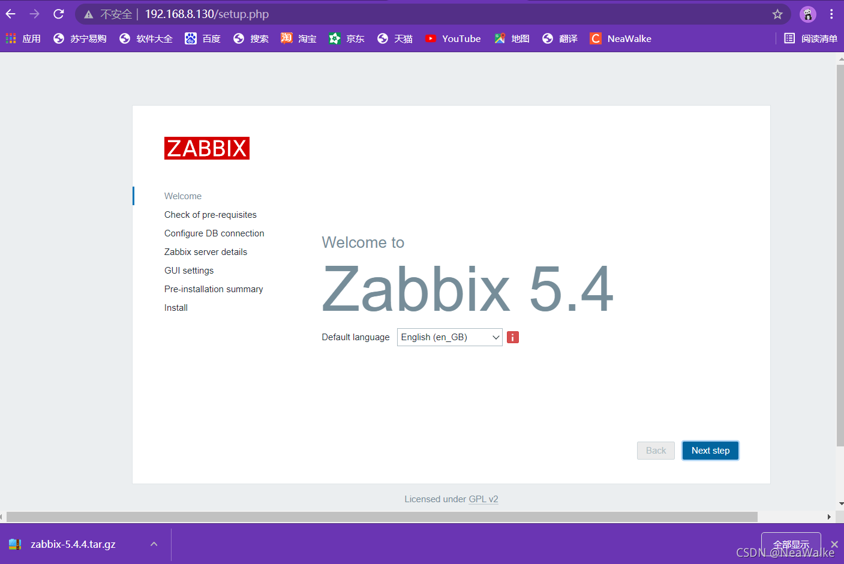Select the Welcome setup step

point(183,196)
